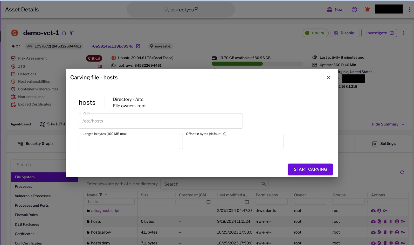Screen dimensions: 414x245
Task: Click the download cloud icon for hosts.allow
Action: [373, 232]
